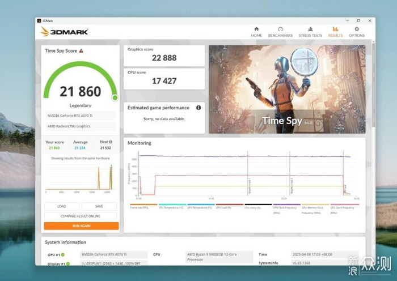Click the AMD Ryzen 9 9900X3D CPU field
The width and height of the screenshot is (397, 281).
point(219,257)
